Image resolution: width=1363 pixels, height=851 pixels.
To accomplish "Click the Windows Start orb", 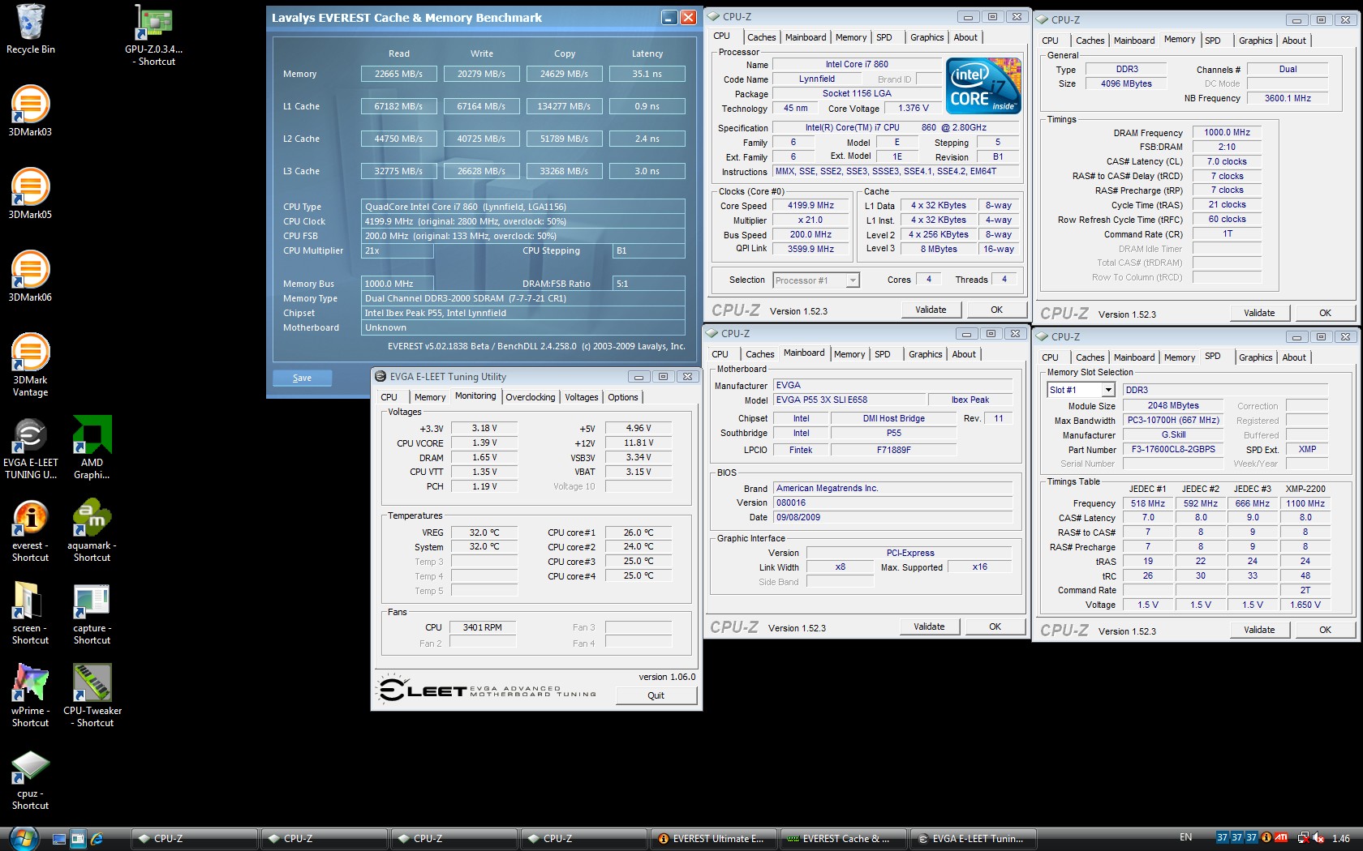I will (x=24, y=838).
